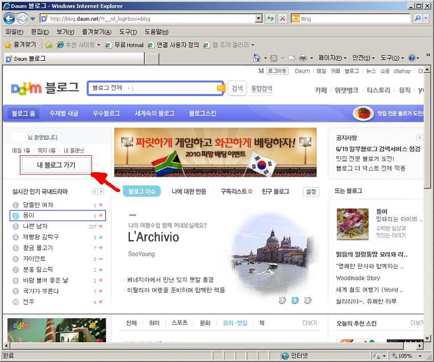Open the 즐겨찾기(A) menu

[97, 32]
